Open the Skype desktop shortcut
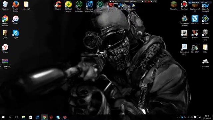Image resolution: width=213 pixels, height=120 pixels. click(16, 34)
